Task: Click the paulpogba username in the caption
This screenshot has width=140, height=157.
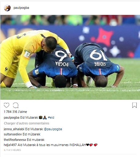Action: click(12, 117)
